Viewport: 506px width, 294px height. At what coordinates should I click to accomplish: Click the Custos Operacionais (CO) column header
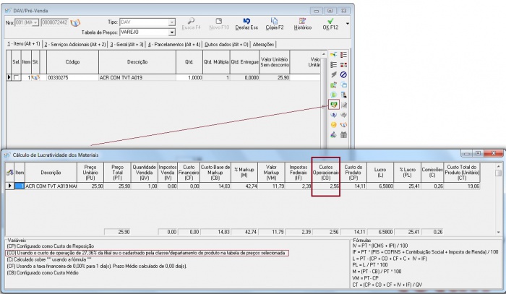pos(326,170)
